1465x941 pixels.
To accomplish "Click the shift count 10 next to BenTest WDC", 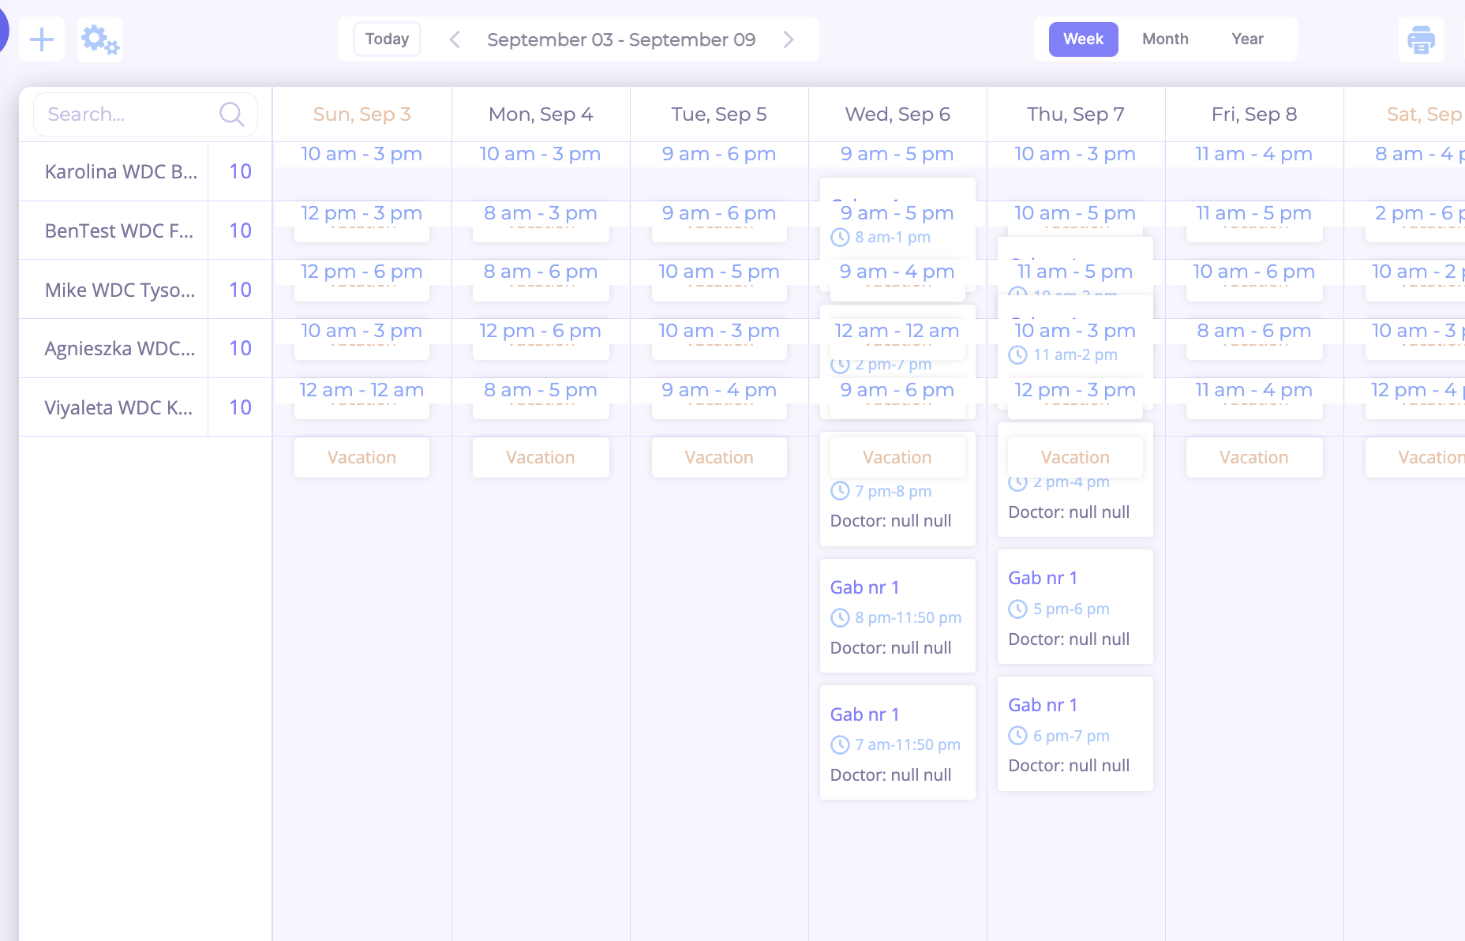I will (x=239, y=230).
